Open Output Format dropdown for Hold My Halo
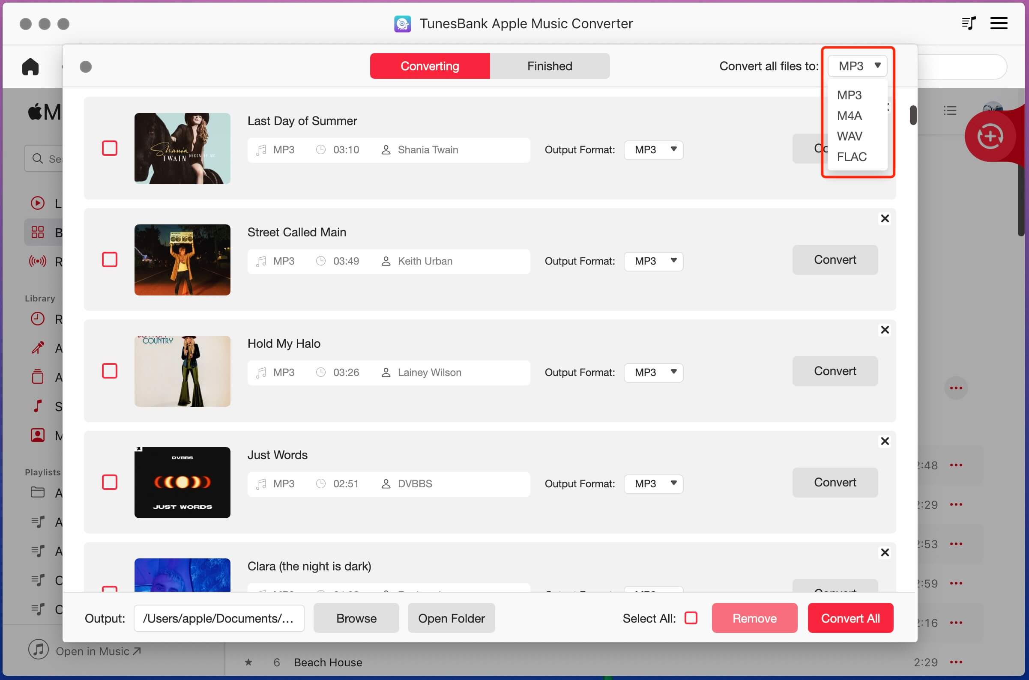The height and width of the screenshot is (680, 1029). (x=653, y=373)
